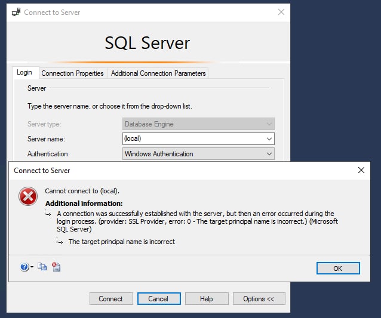Screen dimensions: 381x318
Task: Click the Connect to Server title icon
Action: point(16,12)
